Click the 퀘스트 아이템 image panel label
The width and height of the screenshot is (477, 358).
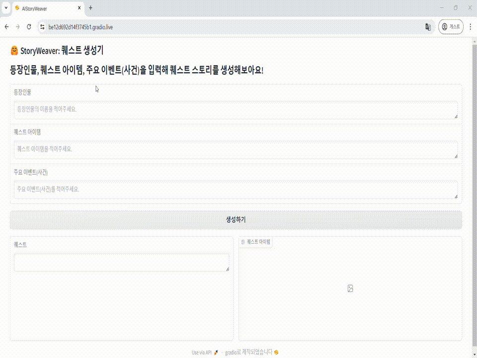tap(256, 242)
